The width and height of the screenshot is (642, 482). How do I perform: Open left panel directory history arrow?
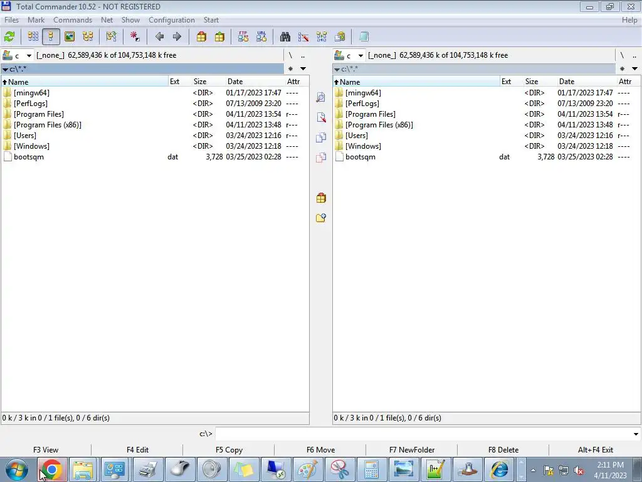(303, 68)
